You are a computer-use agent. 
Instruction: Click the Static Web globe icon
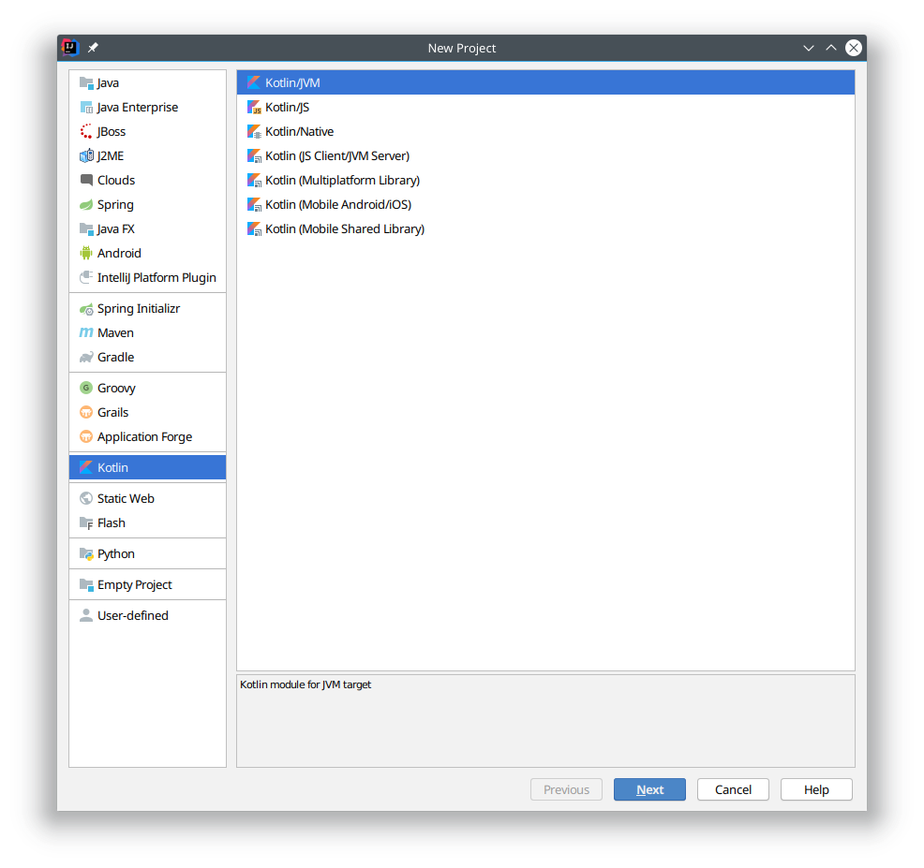[x=86, y=499]
